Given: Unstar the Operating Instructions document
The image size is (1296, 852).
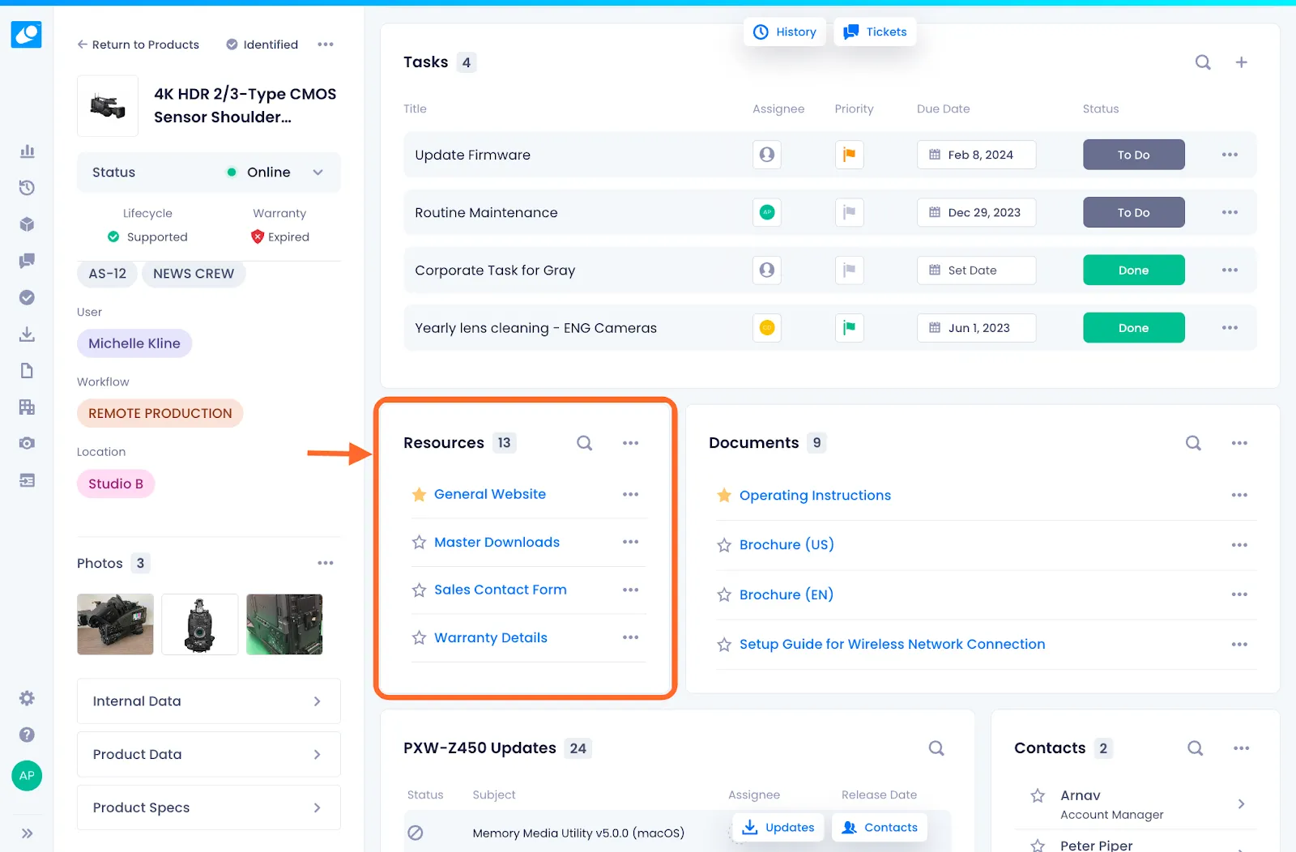Looking at the screenshot, I should coord(724,495).
